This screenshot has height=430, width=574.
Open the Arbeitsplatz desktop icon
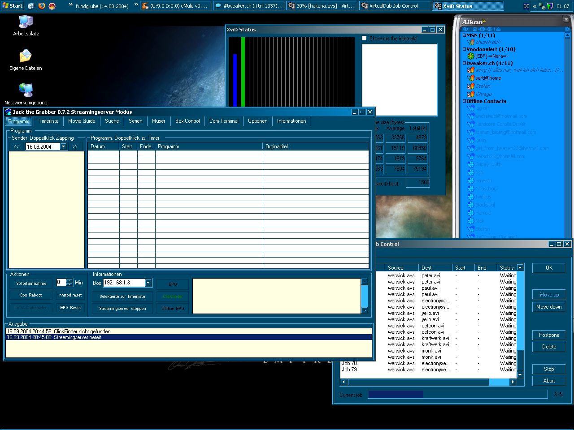(26, 22)
